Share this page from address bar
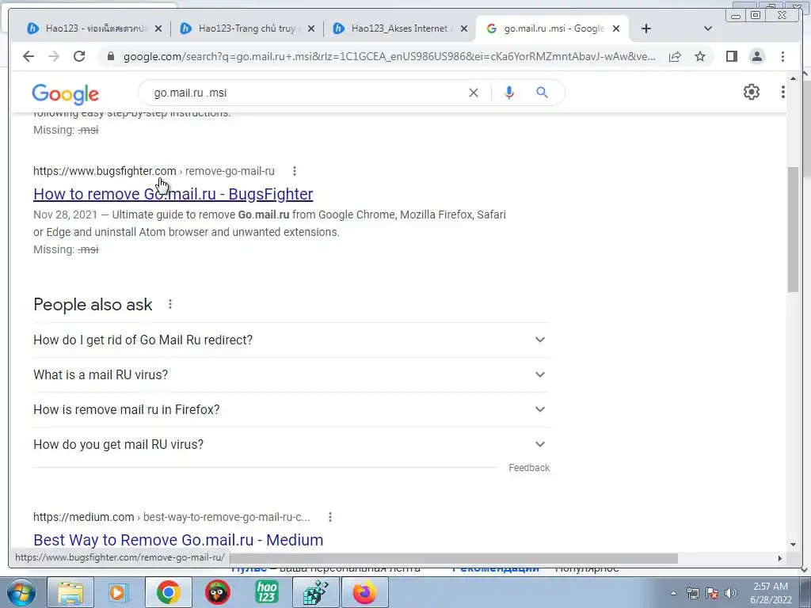 click(x=675, y=56)
